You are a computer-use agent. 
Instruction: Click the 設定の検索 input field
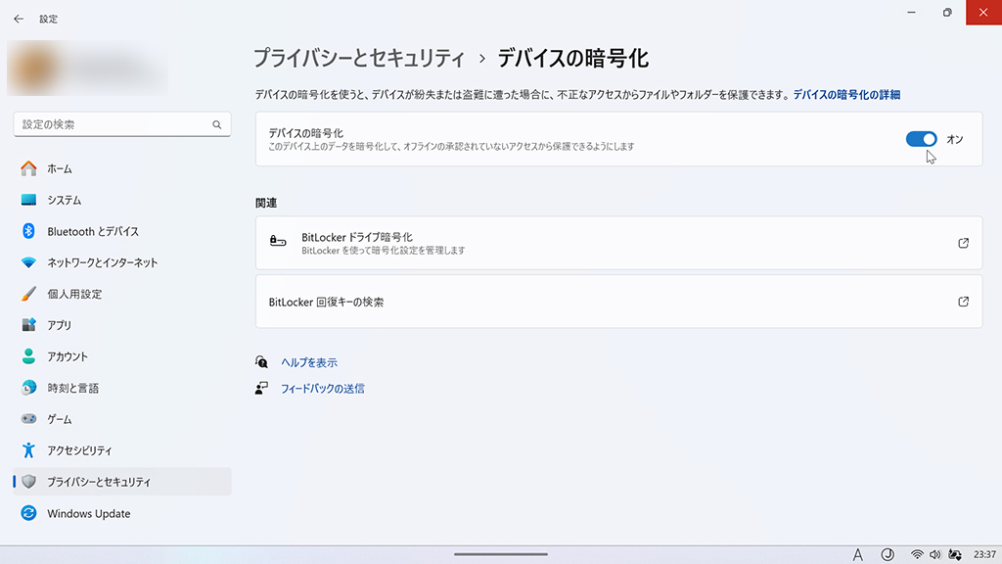pyautogui.click(x=122, y=124)
